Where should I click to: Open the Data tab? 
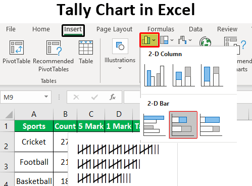point(195,29)
